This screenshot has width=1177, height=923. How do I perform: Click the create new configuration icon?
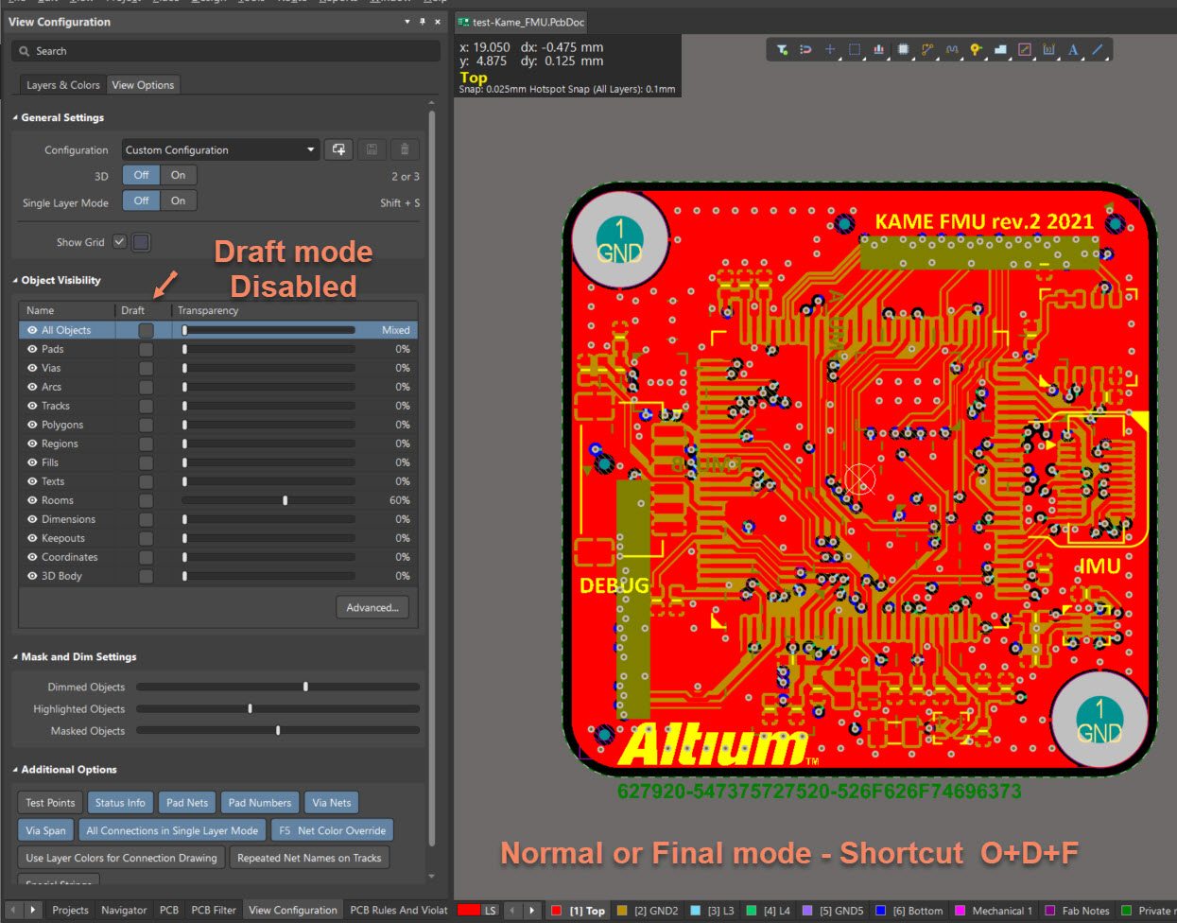point(338,149)
